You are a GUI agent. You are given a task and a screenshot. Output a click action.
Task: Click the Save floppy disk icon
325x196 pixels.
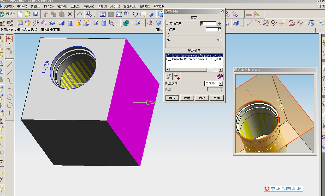pos(36,14)
